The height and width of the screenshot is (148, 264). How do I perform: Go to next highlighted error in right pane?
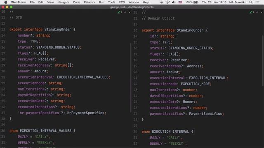coord(261,12)
